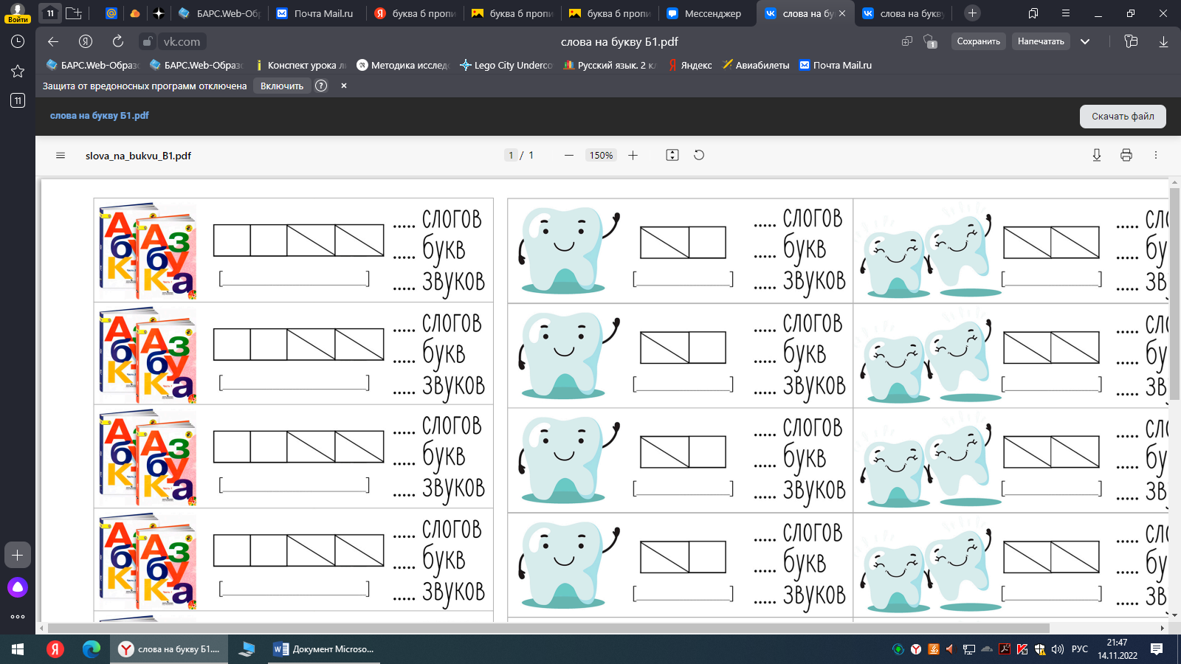
Task: Open Авиабилеты bookmark
Action: point(756,65)
